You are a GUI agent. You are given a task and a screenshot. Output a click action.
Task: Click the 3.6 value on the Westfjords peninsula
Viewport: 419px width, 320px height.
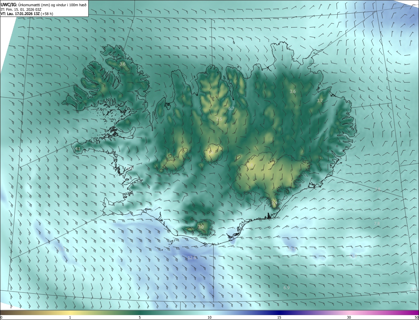coord(122,64)
